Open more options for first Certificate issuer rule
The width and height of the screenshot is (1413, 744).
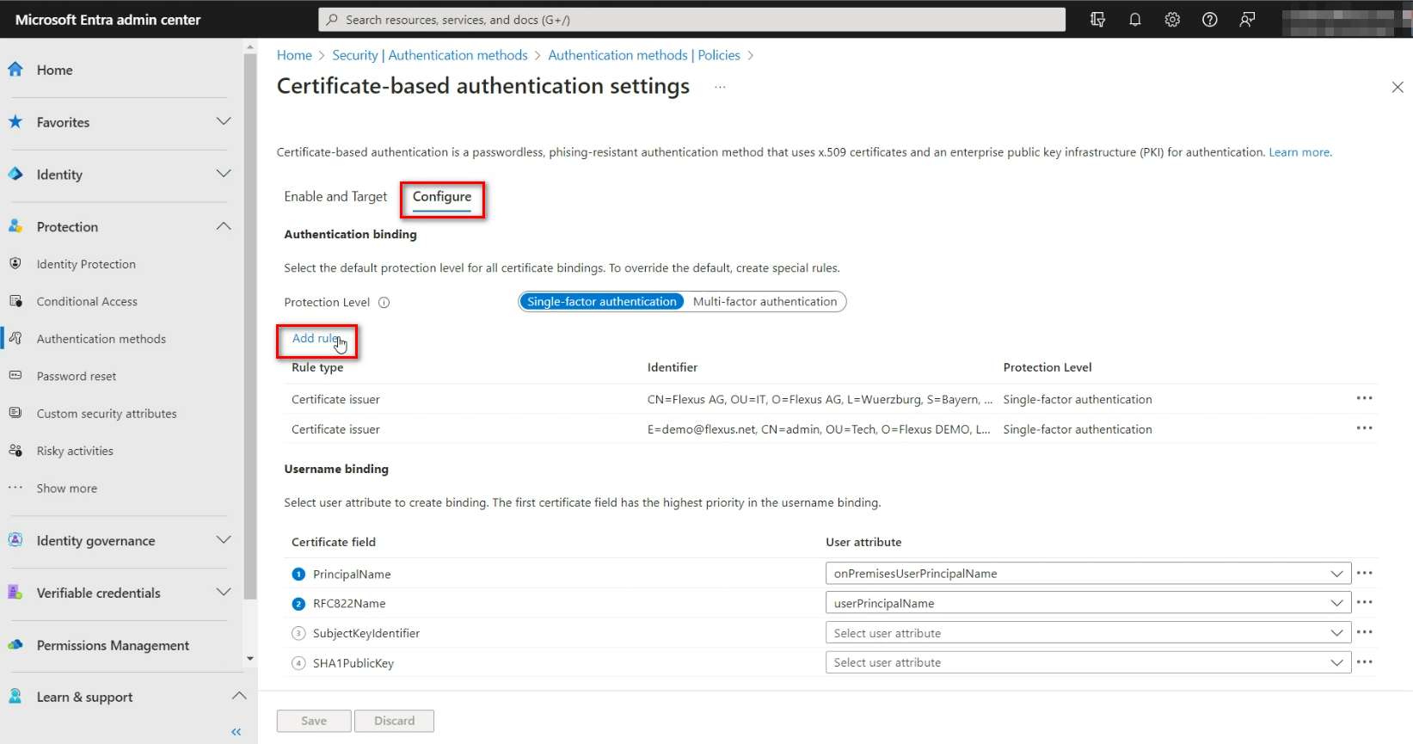point(1364,398)
